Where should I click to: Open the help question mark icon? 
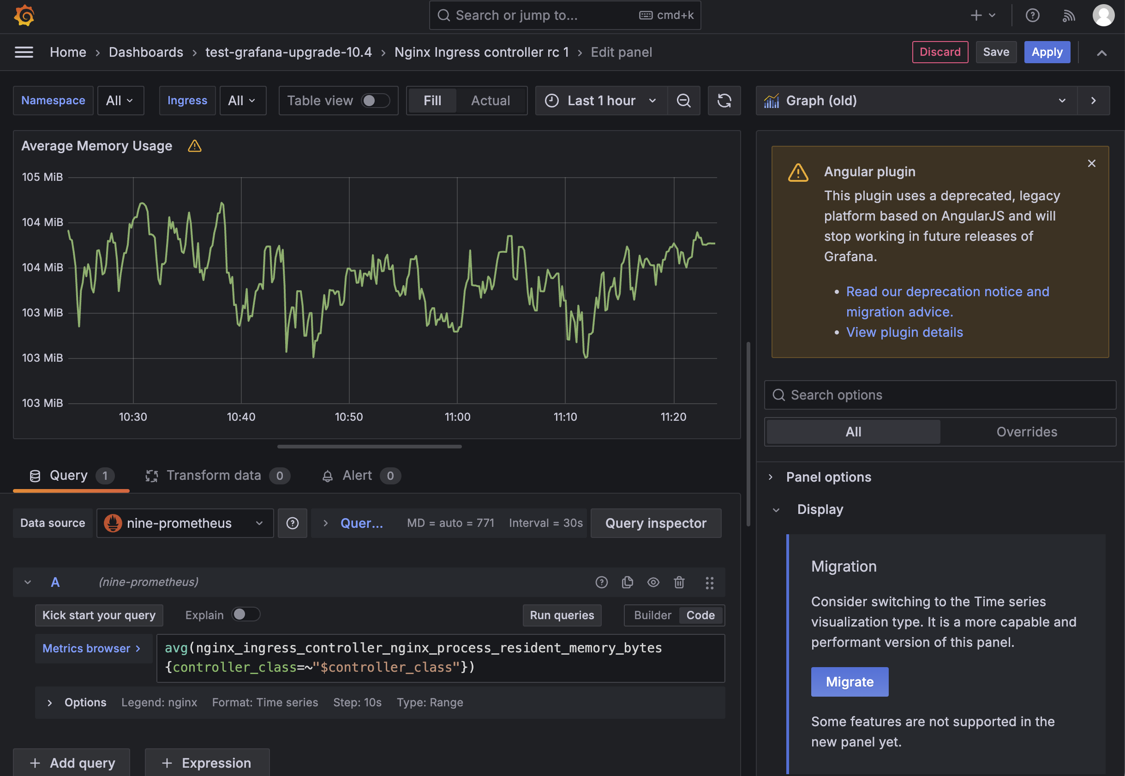click(1032, 16)
